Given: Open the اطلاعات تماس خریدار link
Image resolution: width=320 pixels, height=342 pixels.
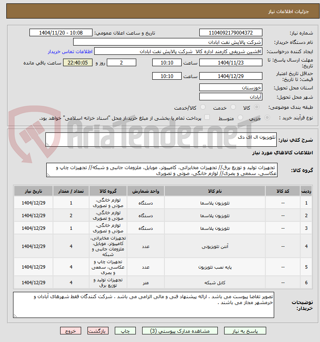Looking at the screenshot, I should [70, 51].
